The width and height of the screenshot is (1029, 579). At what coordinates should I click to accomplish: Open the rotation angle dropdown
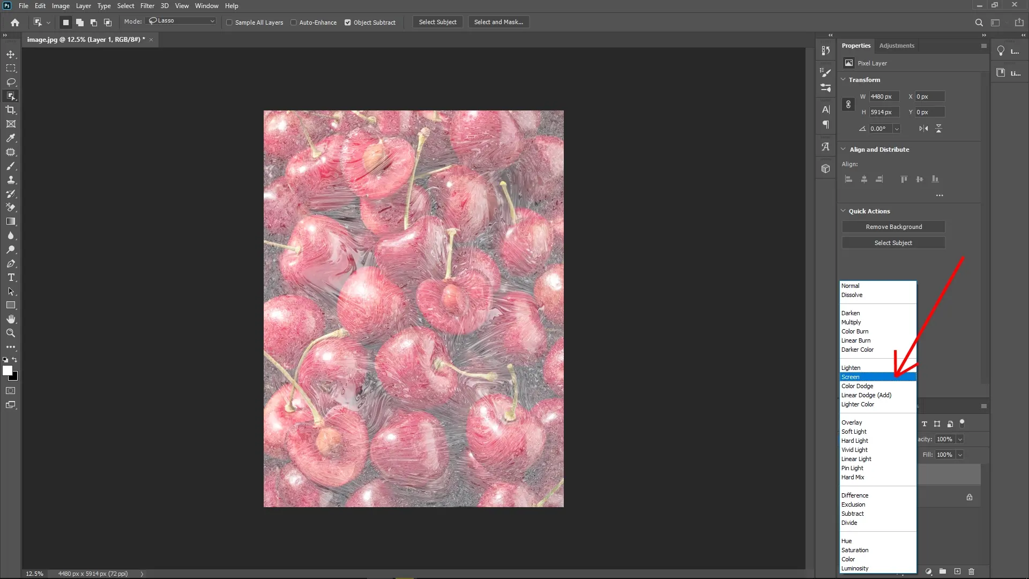(x=896, y=129)
